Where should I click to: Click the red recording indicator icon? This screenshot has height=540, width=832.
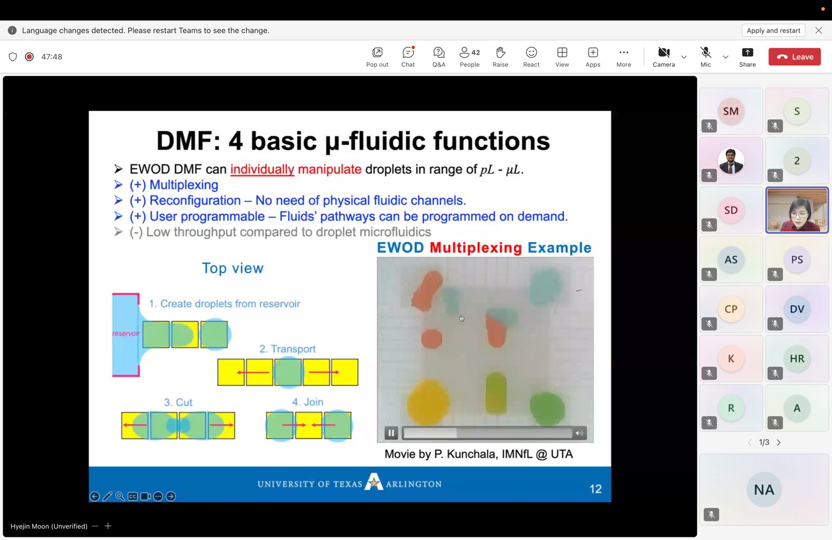pos(29,57)
